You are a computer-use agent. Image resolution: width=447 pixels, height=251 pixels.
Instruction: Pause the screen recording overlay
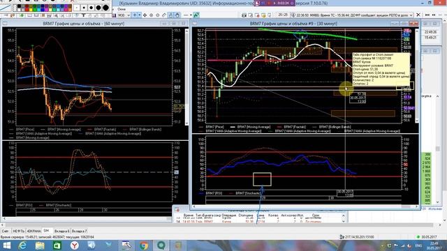tap(263, 3)
